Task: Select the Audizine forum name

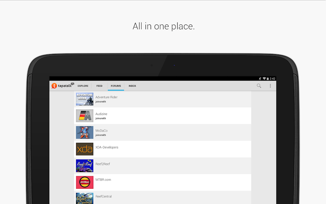Action: [x=101, y=114]
